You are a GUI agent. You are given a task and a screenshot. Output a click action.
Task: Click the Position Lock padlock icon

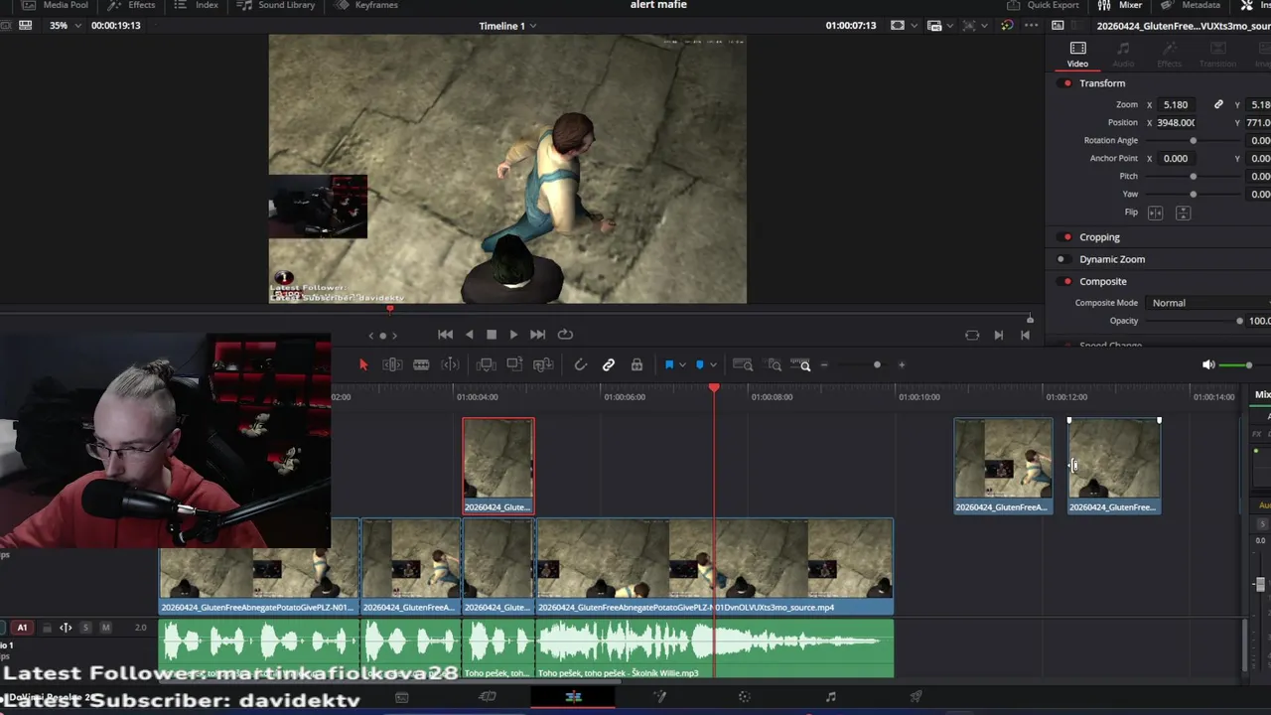(636, 365)
